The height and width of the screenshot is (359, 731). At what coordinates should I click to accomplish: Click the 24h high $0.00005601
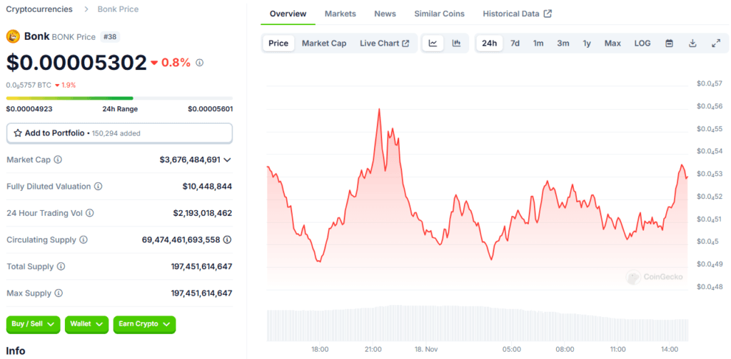211,109
